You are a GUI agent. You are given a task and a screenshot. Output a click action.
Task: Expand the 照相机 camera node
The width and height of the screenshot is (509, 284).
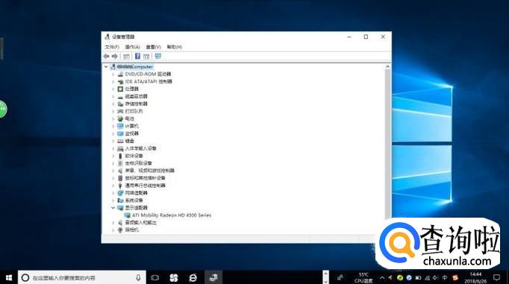click(x=113, y=230)
